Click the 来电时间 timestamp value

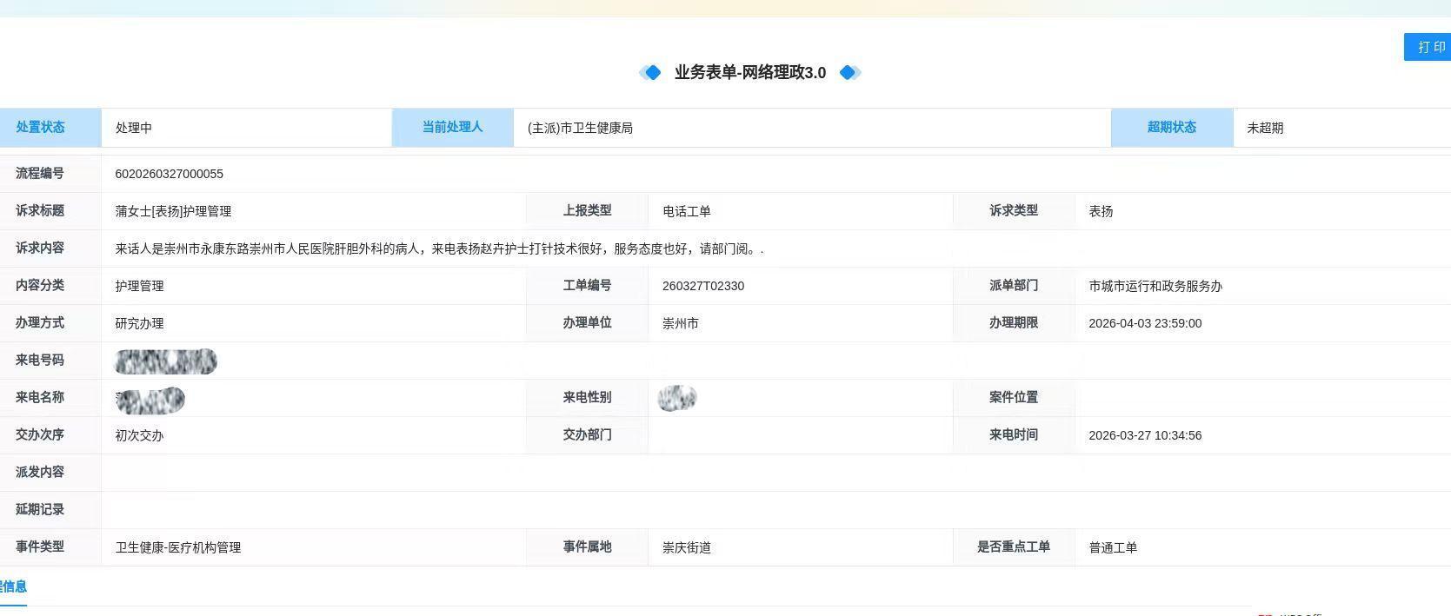tap(1144, 435)
